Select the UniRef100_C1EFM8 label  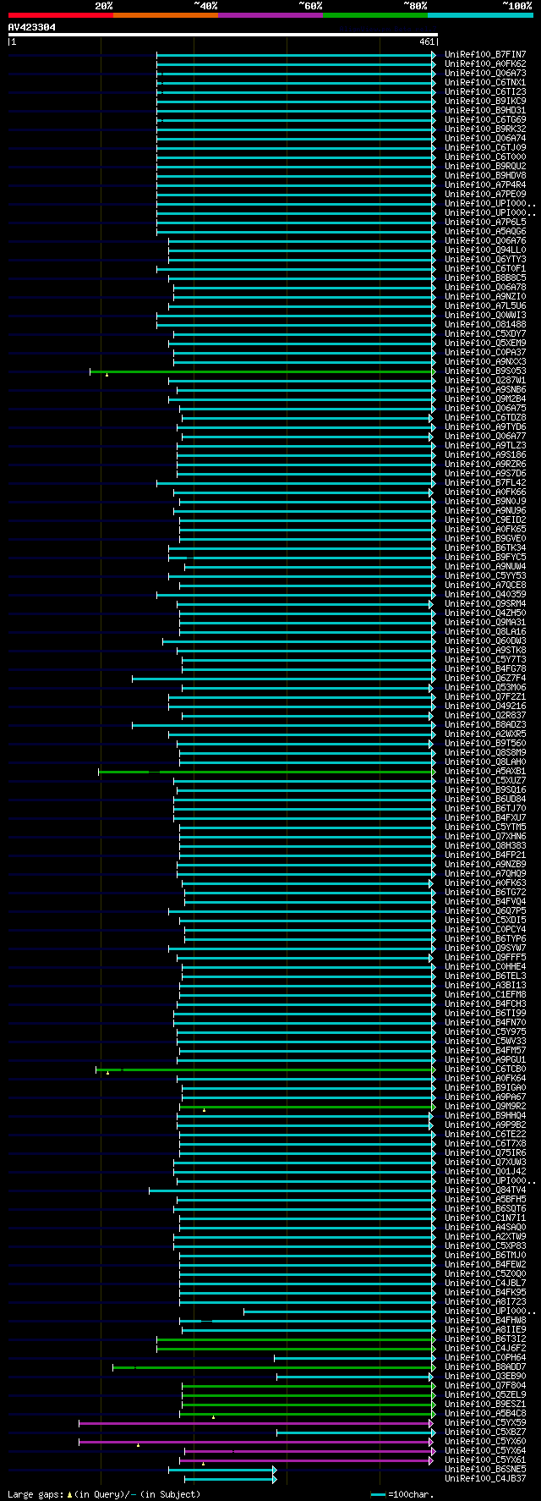tap(485, 995)
